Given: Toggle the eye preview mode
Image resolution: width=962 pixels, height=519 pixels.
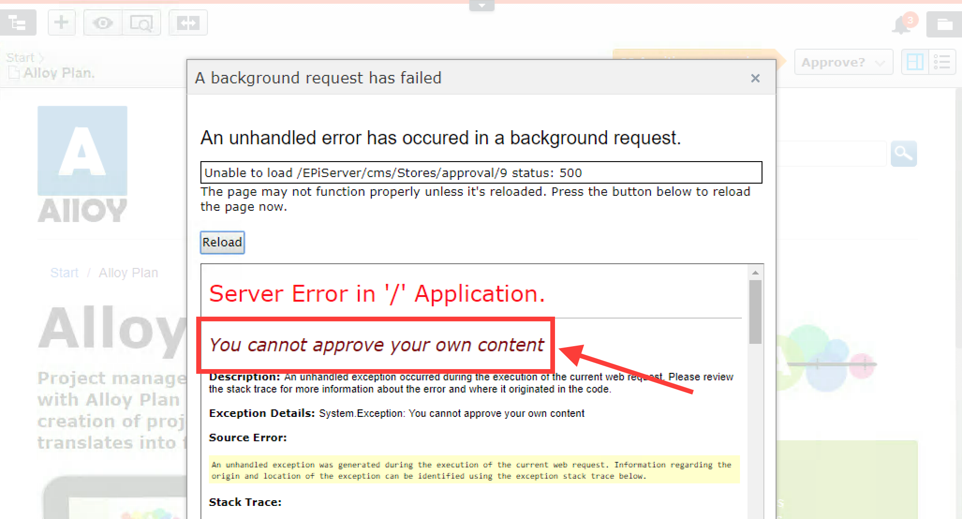Looking at the screenshot, I should (x=103, y=22).
